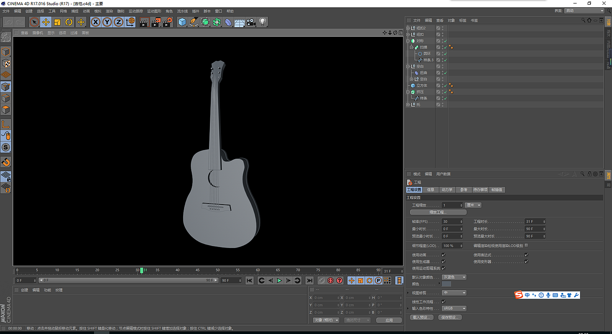This screenshot has height=334, width=612.
Task: Switch to the 帧插值 tab
Action: pyautogui.click(x=497, y=190)
